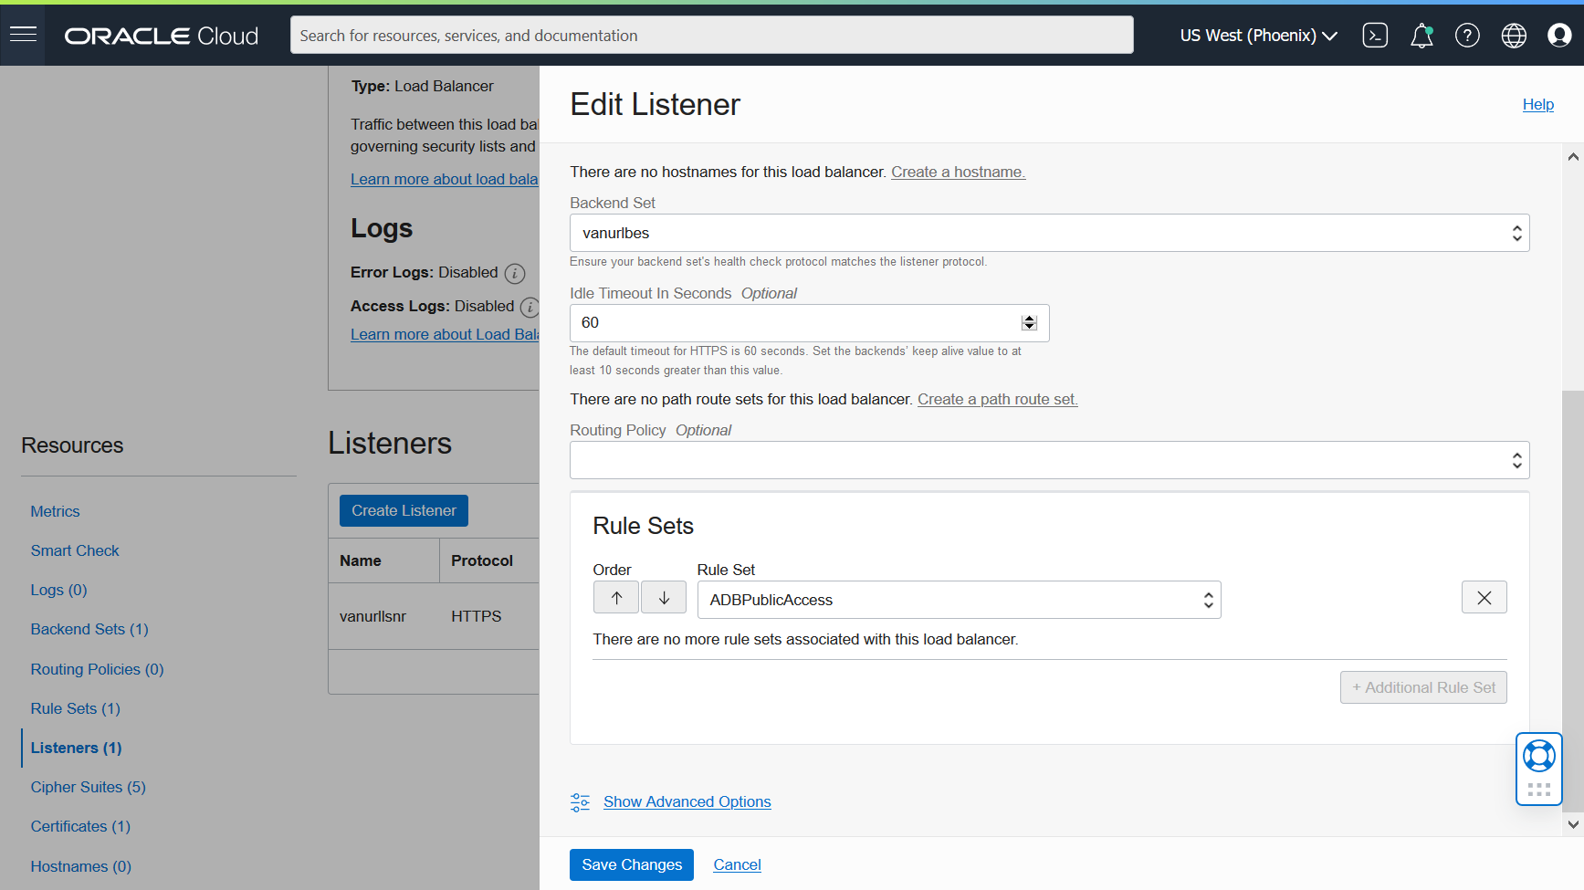Show Advanced Options for the listener
The image size is (1584, 890).
[687, 801]
